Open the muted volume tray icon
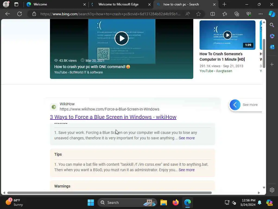278x209 pixels. point(234,202)
